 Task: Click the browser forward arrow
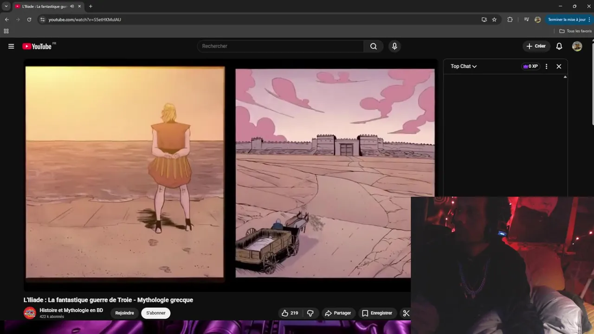point(18,19)
